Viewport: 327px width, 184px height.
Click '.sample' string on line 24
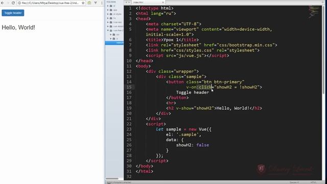pyautogui.click(x=188, y=134)
